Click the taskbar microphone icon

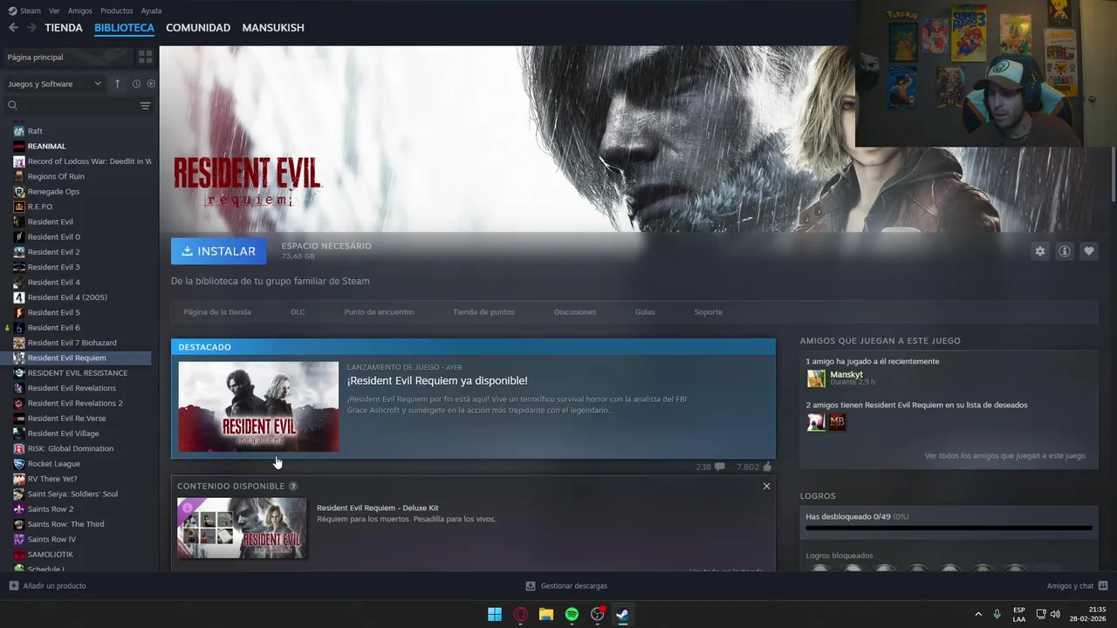[997, 614]
